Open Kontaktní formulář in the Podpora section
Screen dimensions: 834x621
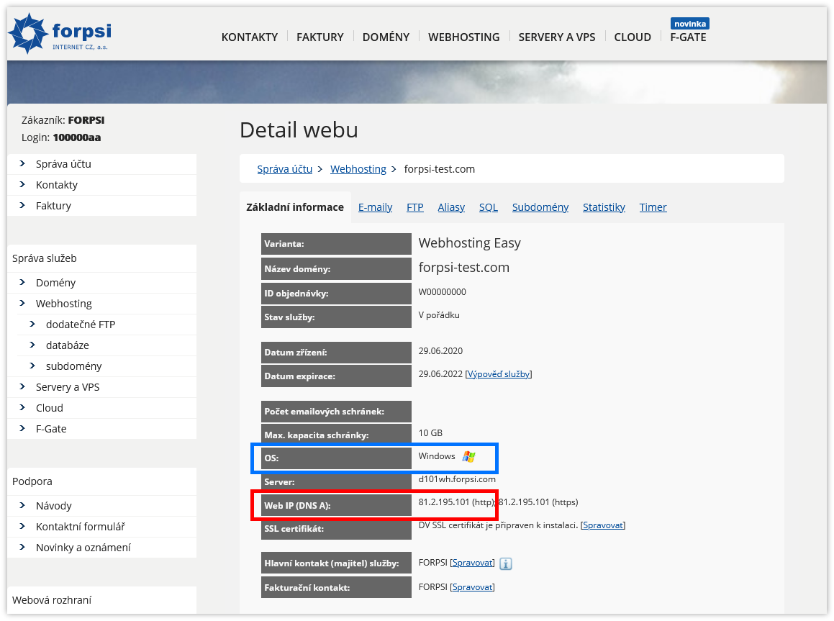tap(81, 527)
